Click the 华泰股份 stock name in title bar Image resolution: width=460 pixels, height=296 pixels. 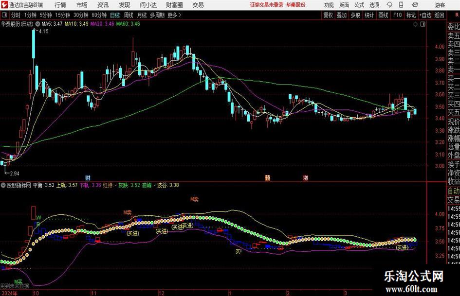click(x=296, y=5)
